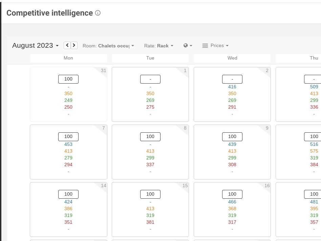Click red price 294 on day 7

pos(68,165)
